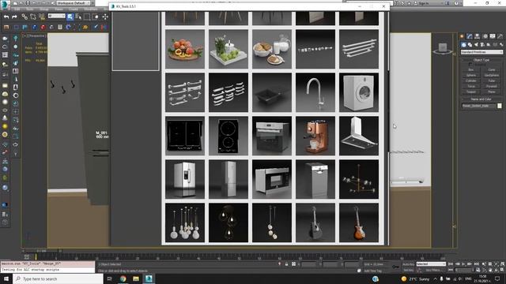Select the two-burner cooktop thumbnail

pyautogui.click(x=228, y=136)
